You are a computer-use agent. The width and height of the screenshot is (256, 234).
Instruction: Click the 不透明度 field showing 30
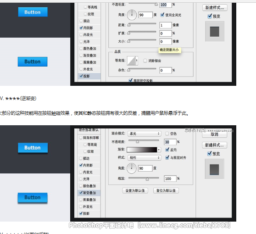(x=170, y=142)
